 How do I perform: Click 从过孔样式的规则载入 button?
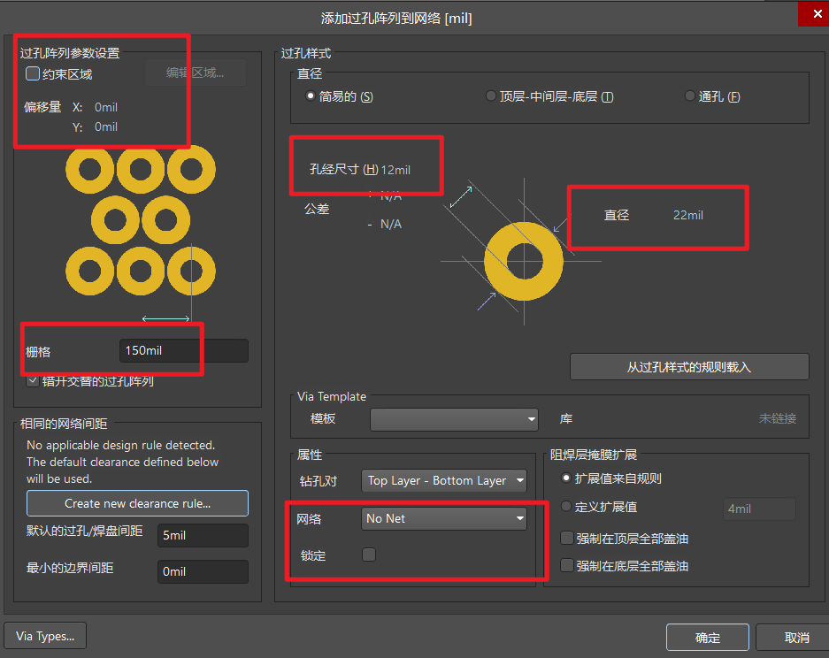tap(689, 367)
